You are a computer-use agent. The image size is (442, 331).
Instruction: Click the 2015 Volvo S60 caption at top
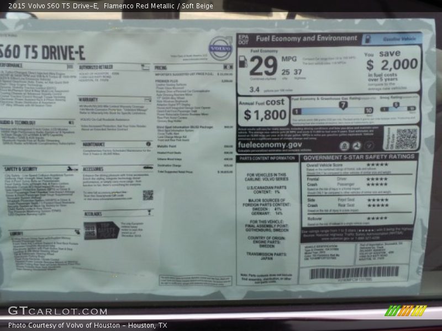tap(110, 6)
